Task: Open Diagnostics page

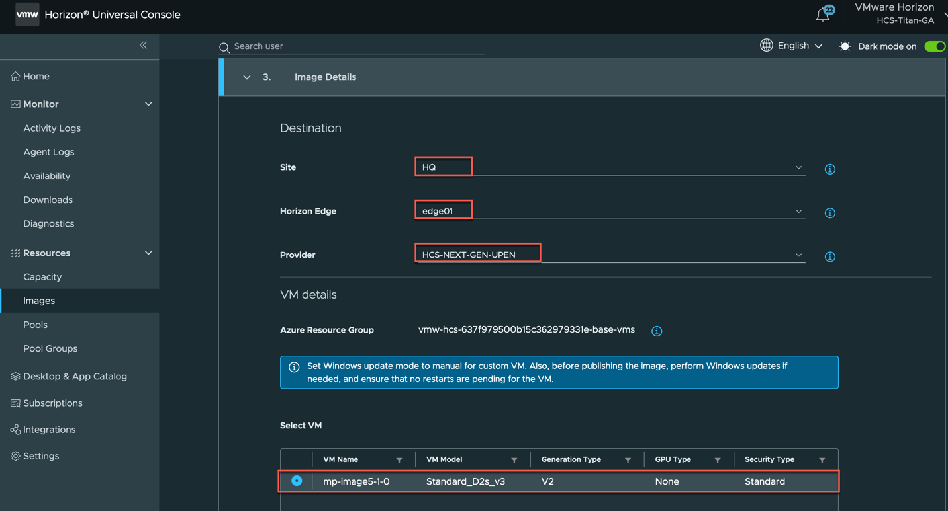Action: coord(49,223)
